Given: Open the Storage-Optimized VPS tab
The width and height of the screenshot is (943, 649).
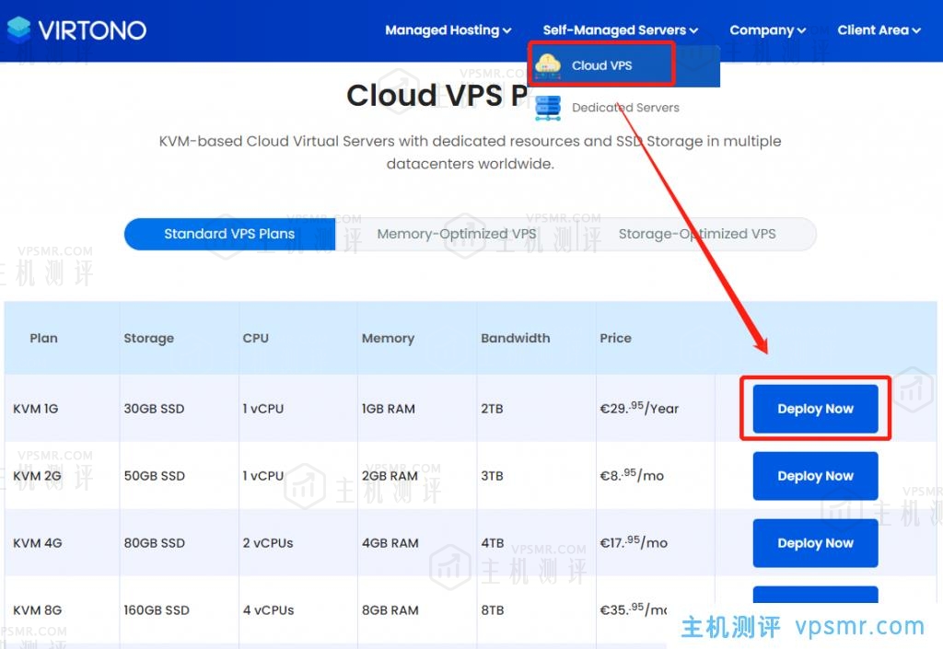Looking at the screenshot, I should (x=697, y=234).
